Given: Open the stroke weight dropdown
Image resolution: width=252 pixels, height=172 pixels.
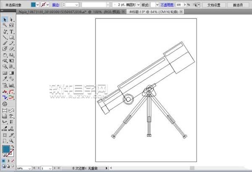Looking at the screenshot, I should click(77, 5).
